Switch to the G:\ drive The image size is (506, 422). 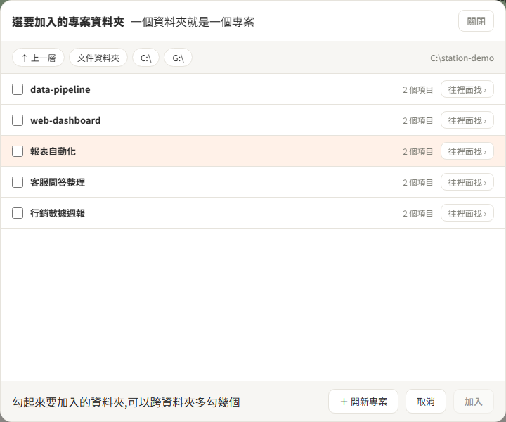(x=178, y=58)
